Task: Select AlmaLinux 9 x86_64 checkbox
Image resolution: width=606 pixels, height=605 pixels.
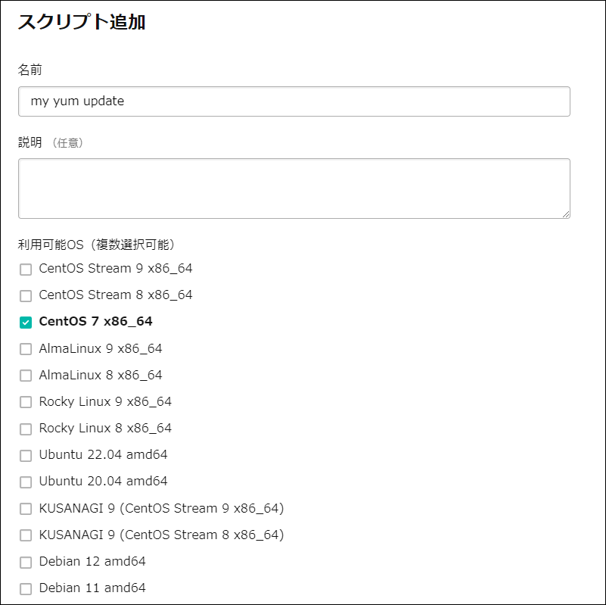Action: [26, 349]
